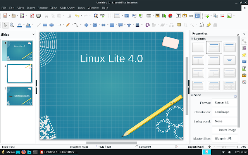This screenshot has height=155, width=248.
Task: Choose the Blank Slide layout thumbnail
Action: (x=198, y=47)
